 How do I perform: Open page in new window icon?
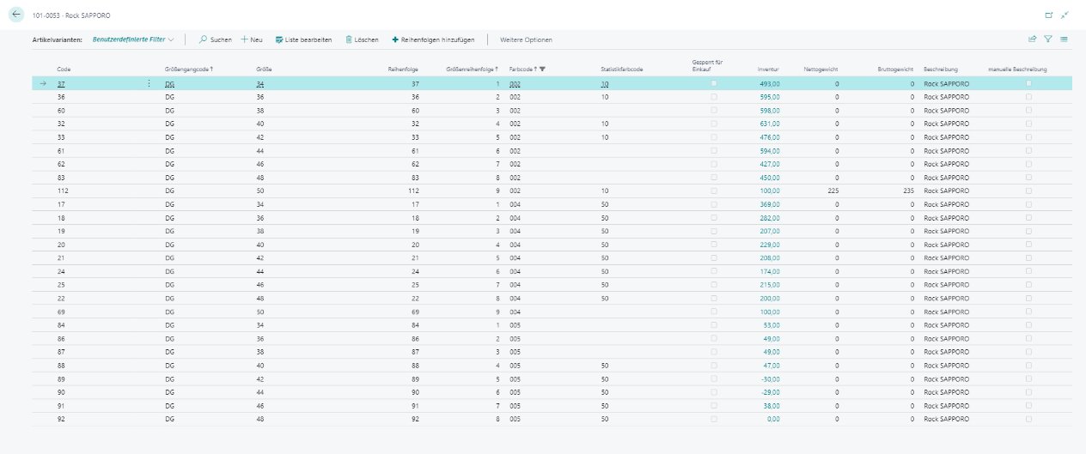pos(1048,15)
